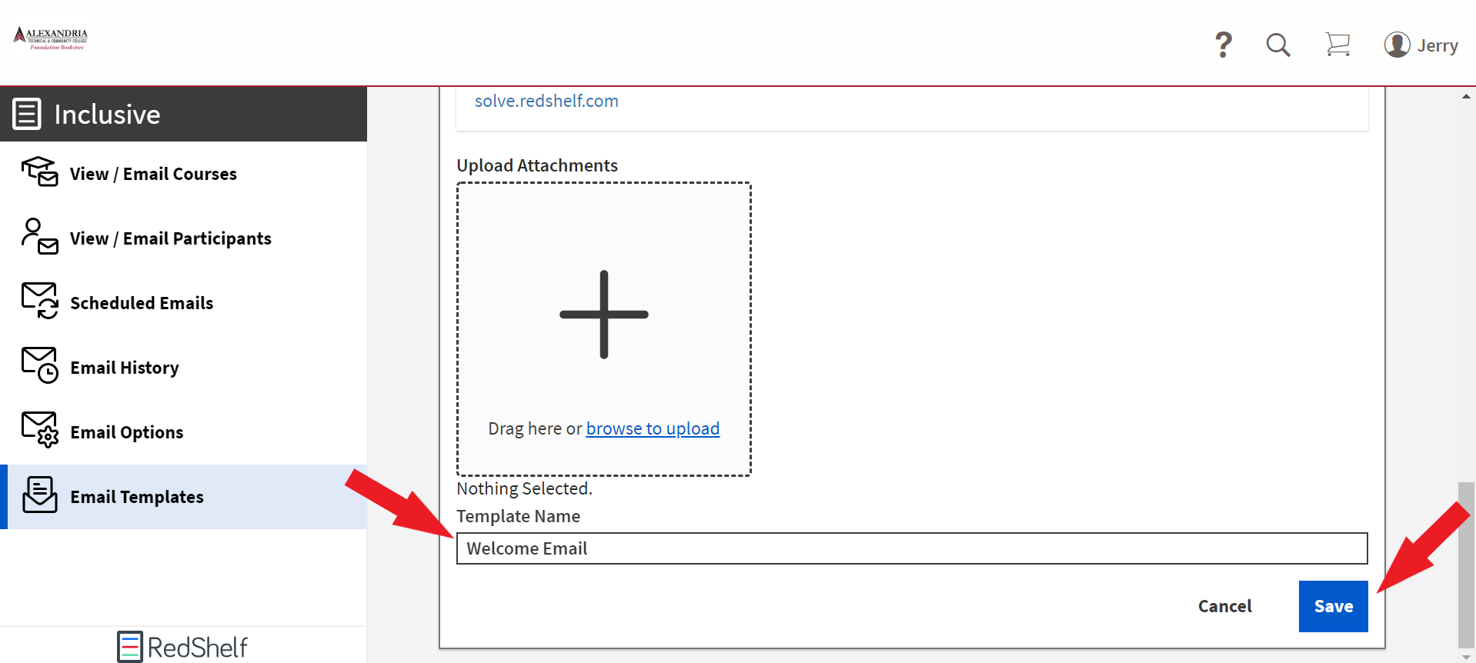Click the search magnifier icon

coord(1278,45)
